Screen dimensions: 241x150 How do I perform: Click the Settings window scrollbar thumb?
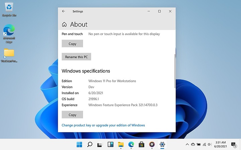tap(175, 71)
